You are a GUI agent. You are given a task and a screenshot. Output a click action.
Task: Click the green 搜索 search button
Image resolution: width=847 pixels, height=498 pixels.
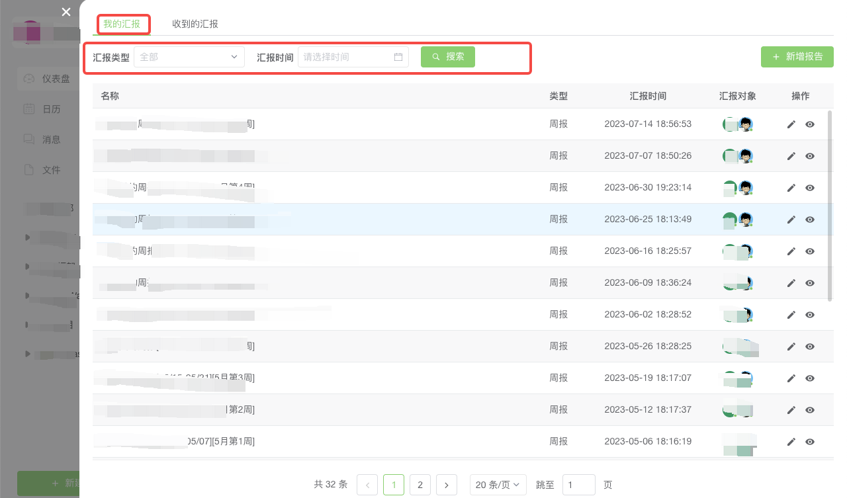coord(447,57)
